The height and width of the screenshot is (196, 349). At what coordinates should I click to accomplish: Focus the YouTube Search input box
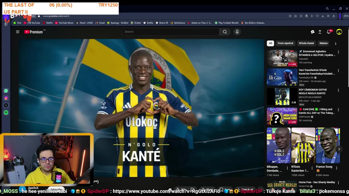tap(170, 32)
